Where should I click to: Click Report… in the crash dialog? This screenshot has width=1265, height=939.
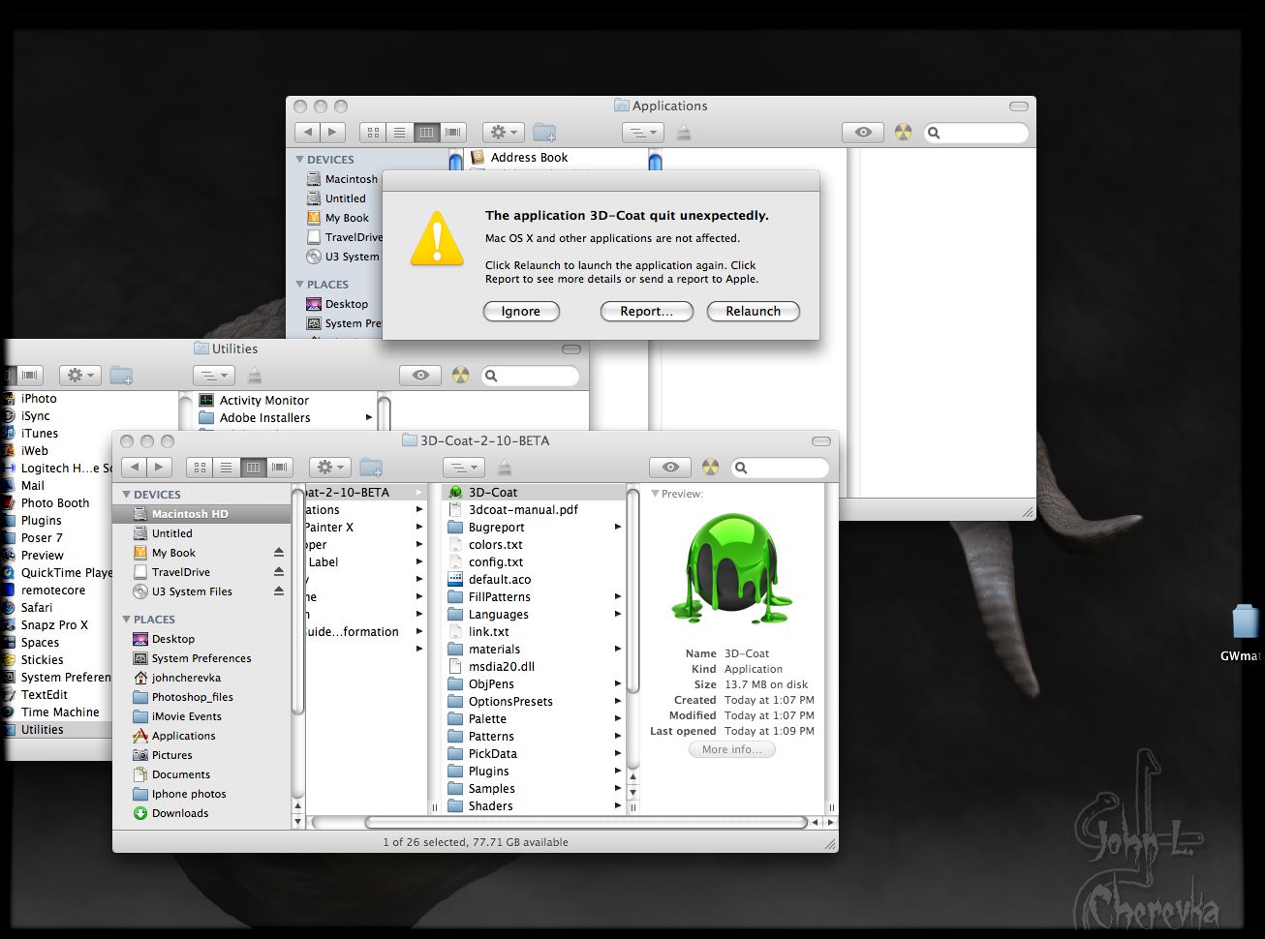click(x=647, y=311)
